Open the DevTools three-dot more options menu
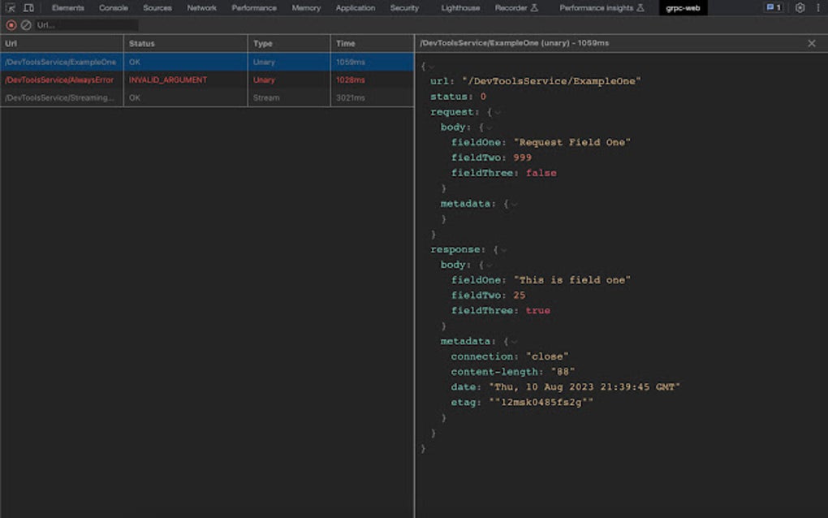 pyautogui.click(x=817, y=8)
